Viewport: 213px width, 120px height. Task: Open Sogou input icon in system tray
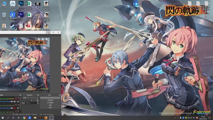point(197,118)
